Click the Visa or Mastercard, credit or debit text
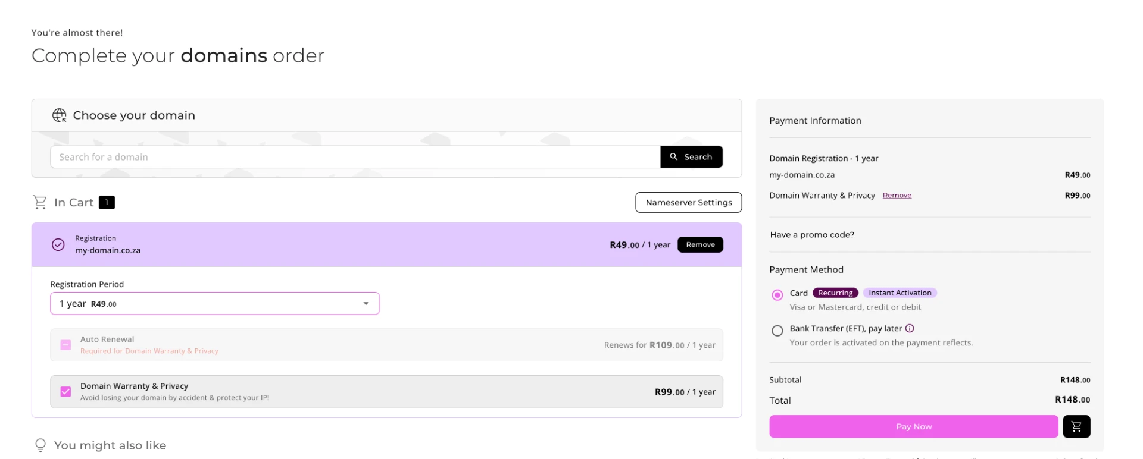Viewport: 1143px width, 459px height. (855, 307)
